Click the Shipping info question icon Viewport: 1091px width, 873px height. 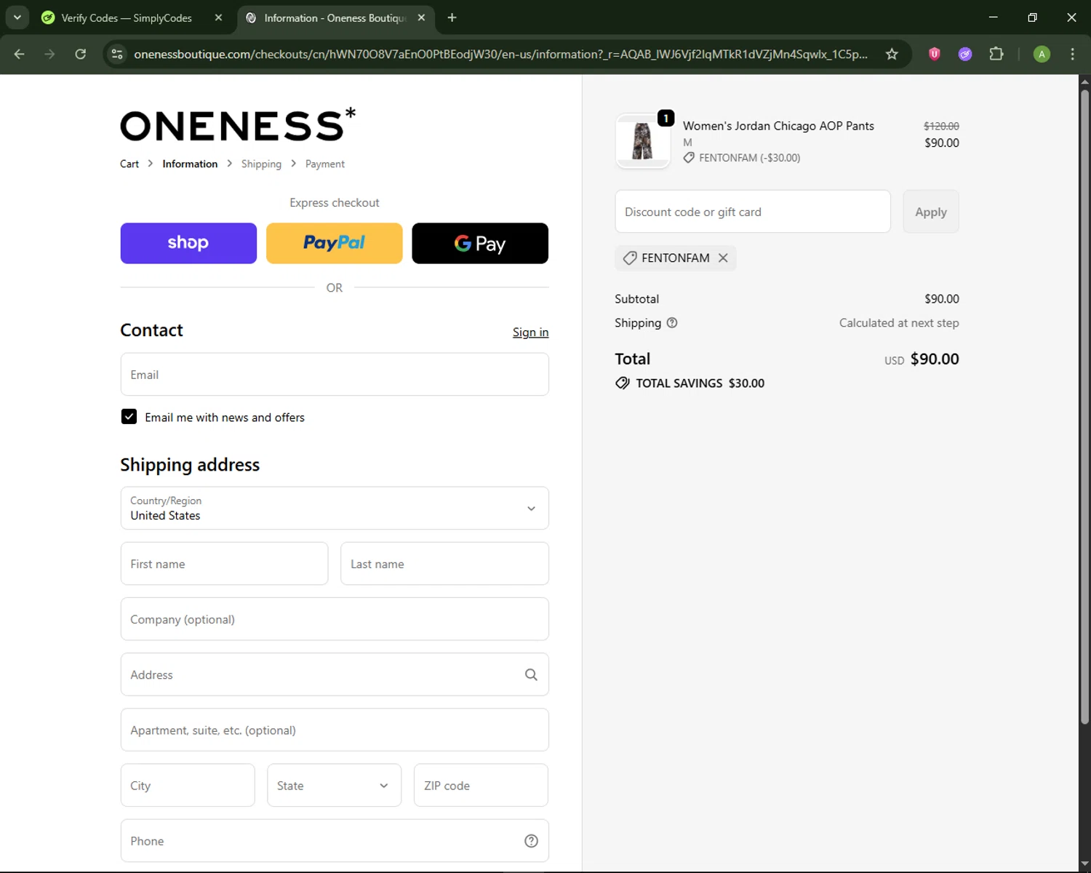(672, 323)
